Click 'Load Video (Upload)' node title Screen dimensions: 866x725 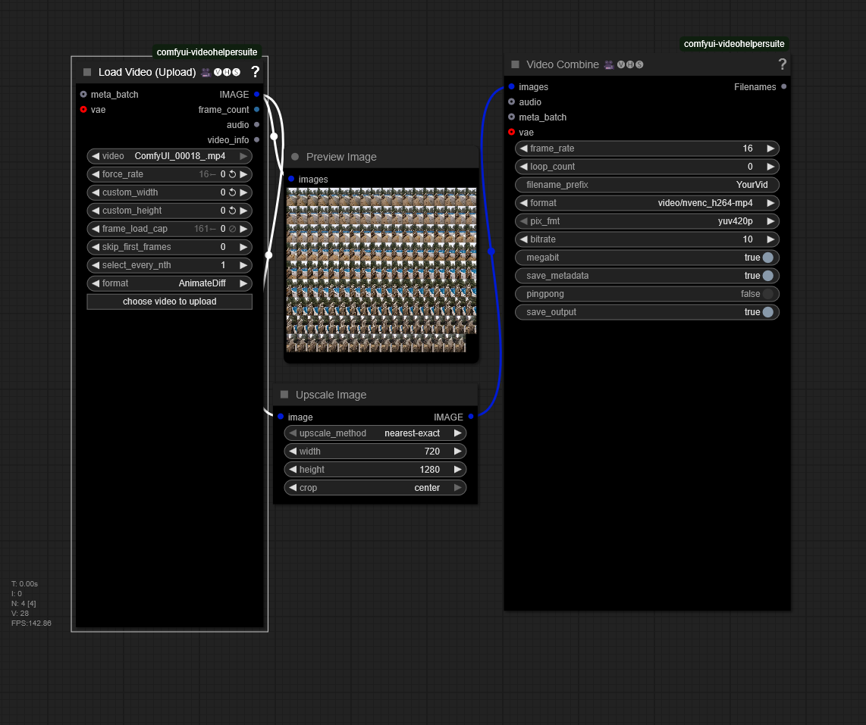147,72
